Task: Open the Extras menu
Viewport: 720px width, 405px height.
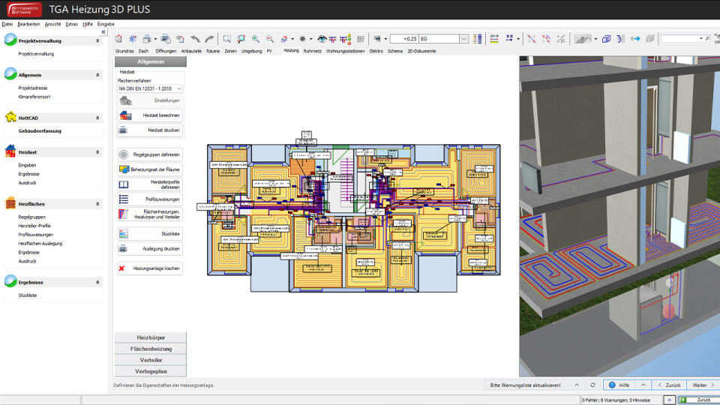Action: tap(71, 24)
